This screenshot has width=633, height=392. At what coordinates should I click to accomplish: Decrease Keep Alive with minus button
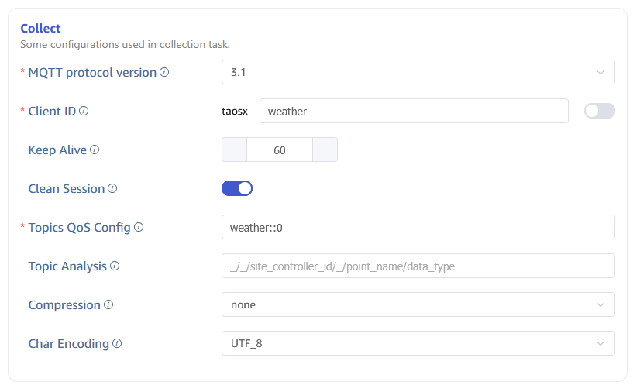[234, 150]
